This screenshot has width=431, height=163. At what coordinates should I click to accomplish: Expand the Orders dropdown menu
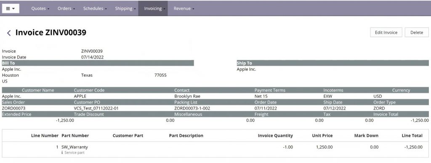(66, 8)
